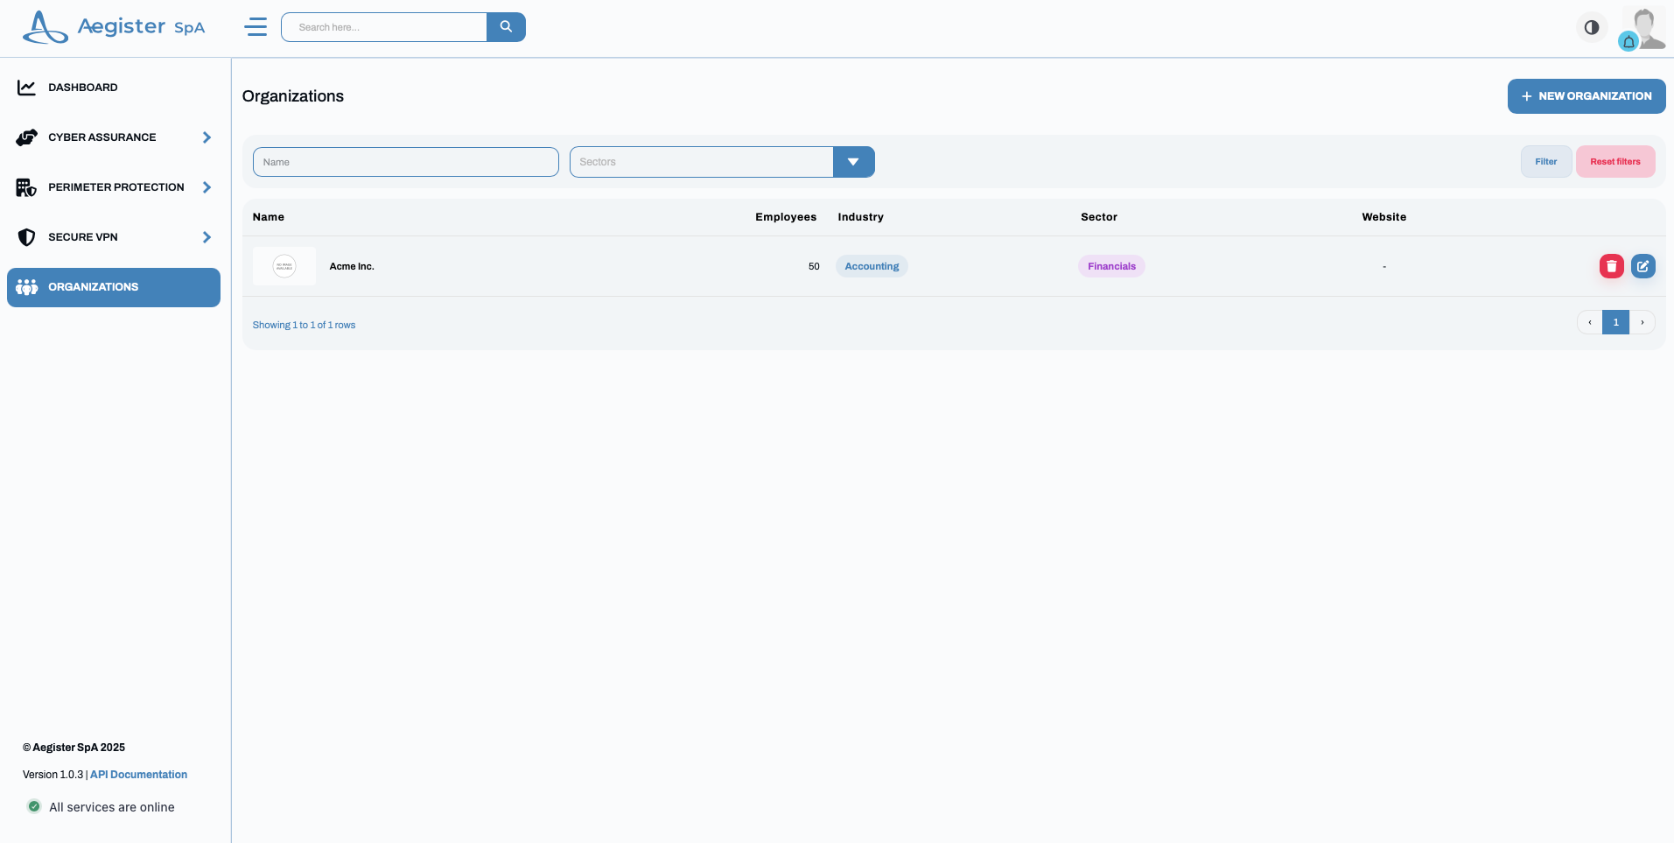Image resolution: width=1674 pixels, height=843 pixels.
Task: Click the Secure VPN shield icon
Action: 26,237
